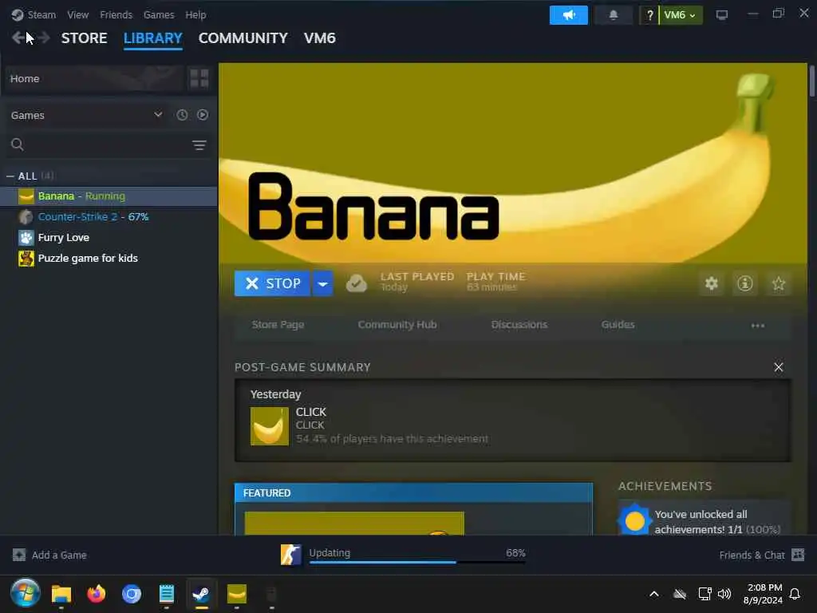Image resolution: width=817 pixels, height=613 pixels.
Task: Go to library Home
Action: pos(94,79)
